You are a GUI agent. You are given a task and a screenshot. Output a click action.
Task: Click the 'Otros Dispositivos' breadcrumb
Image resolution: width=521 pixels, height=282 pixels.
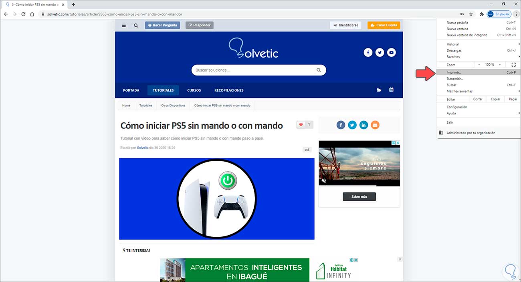pos(173,106)
